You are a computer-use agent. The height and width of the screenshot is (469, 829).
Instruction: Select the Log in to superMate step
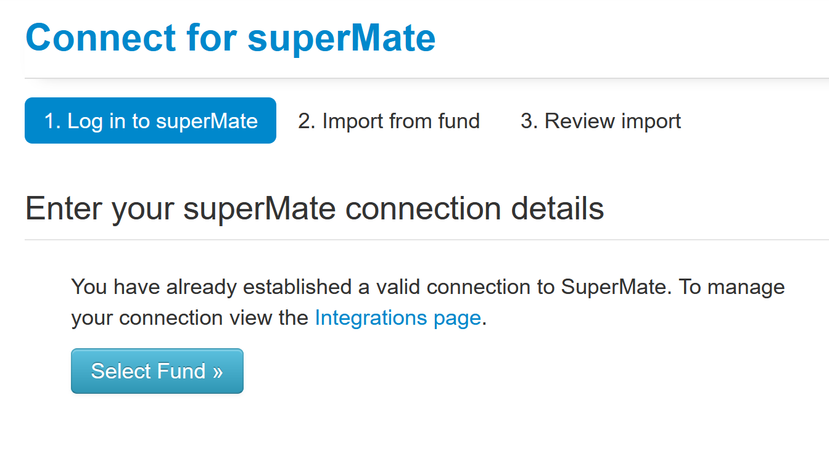pos(151,121)
